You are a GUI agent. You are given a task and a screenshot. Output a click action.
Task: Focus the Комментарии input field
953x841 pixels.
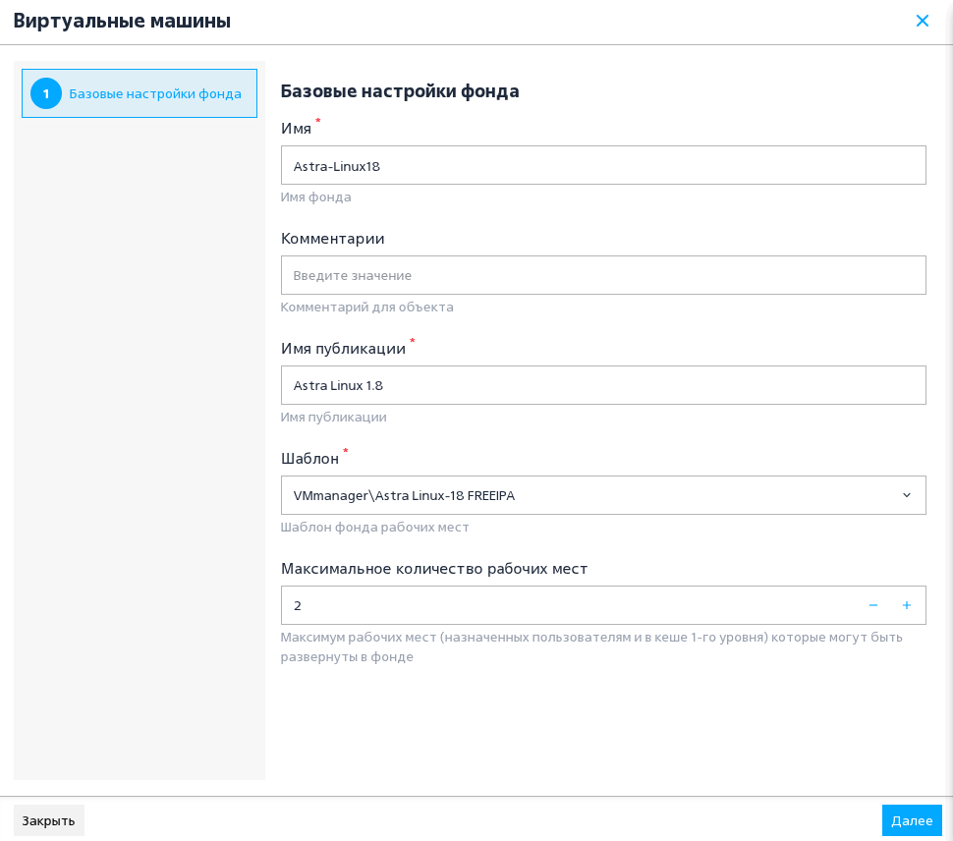603,275
